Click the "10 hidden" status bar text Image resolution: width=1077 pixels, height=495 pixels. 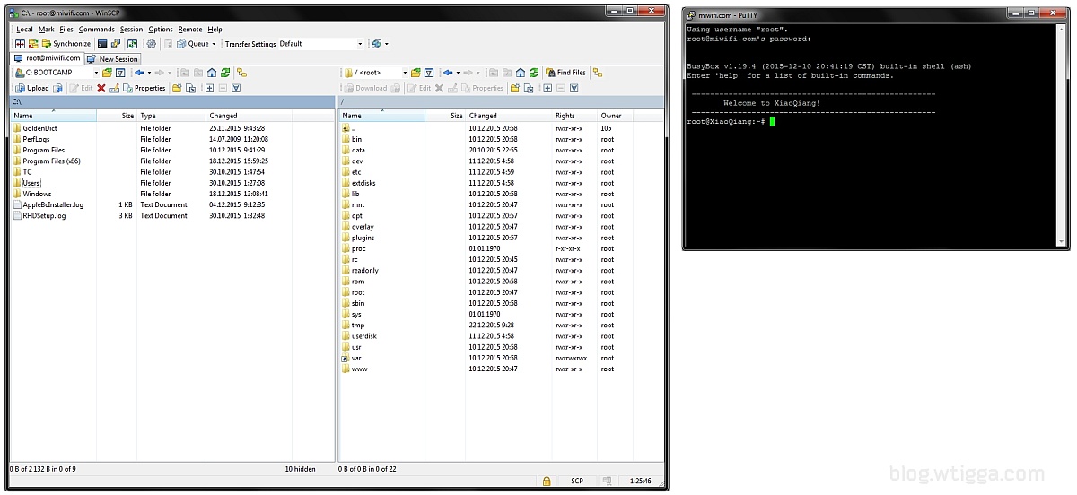pos(300,469)
